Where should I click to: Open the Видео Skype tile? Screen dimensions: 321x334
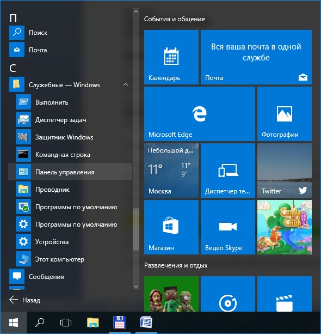228,227
